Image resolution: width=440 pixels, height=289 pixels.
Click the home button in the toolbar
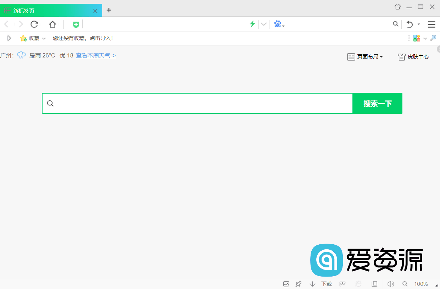pos(52,24)
